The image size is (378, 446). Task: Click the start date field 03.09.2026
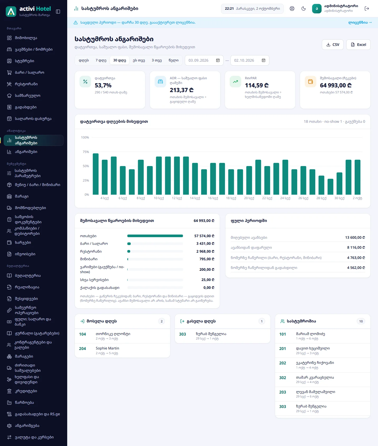204,60
